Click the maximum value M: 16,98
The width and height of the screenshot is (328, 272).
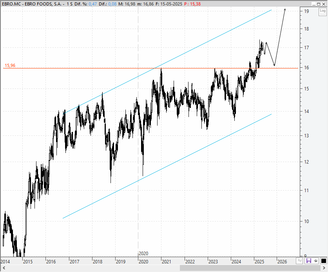point(127,4)
